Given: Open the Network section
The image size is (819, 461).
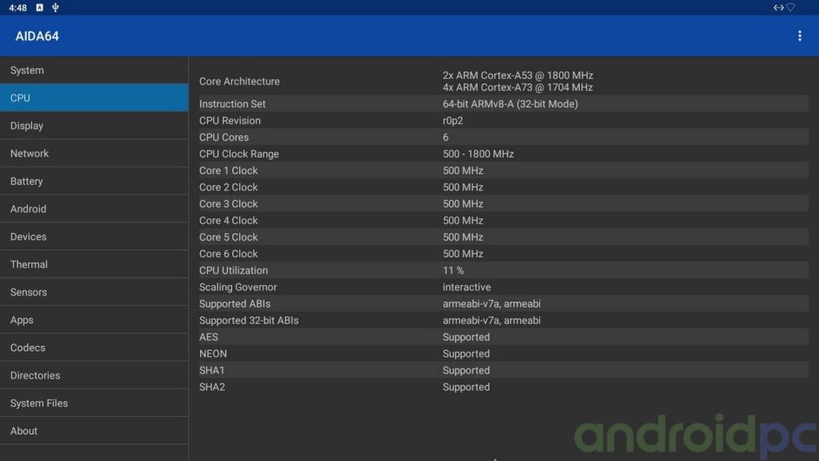Looking at the screenshot, I should point(94,153).
